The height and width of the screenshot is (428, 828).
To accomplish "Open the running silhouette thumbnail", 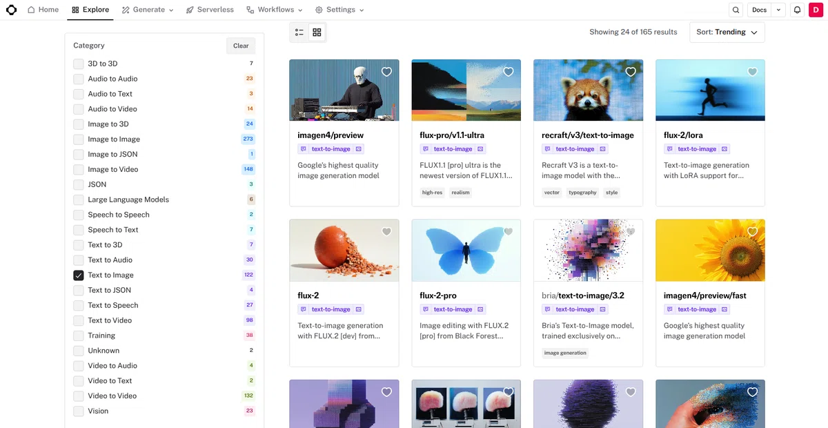I will pyautogui.click(x=711, y=90).
